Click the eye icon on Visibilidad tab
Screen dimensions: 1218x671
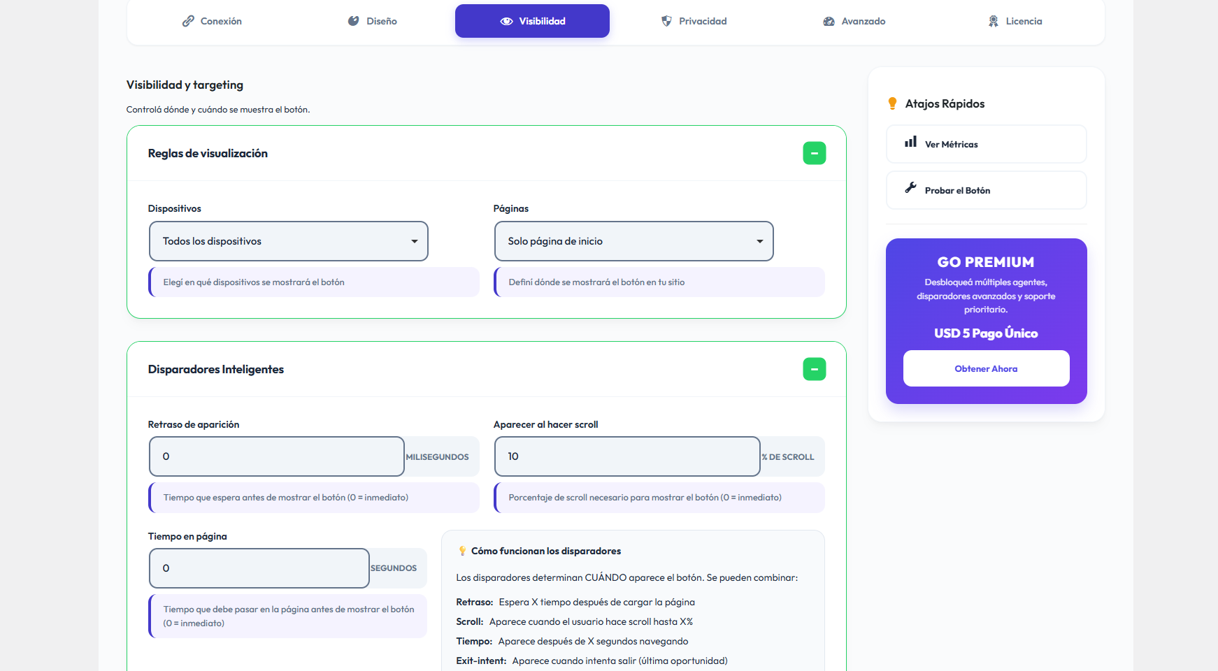506,21
